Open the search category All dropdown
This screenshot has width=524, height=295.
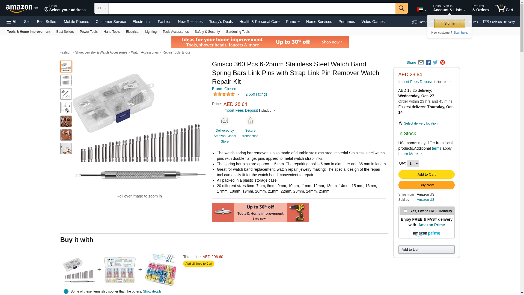(x=101, y=8)
